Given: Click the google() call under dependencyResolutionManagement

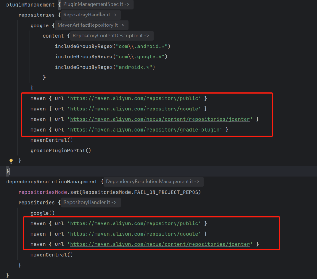Looking at the screenshot, I should pos(42,213).
